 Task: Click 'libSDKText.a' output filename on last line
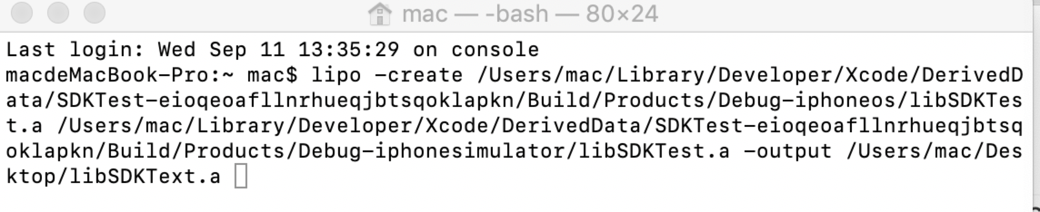(x=145, y=176)
